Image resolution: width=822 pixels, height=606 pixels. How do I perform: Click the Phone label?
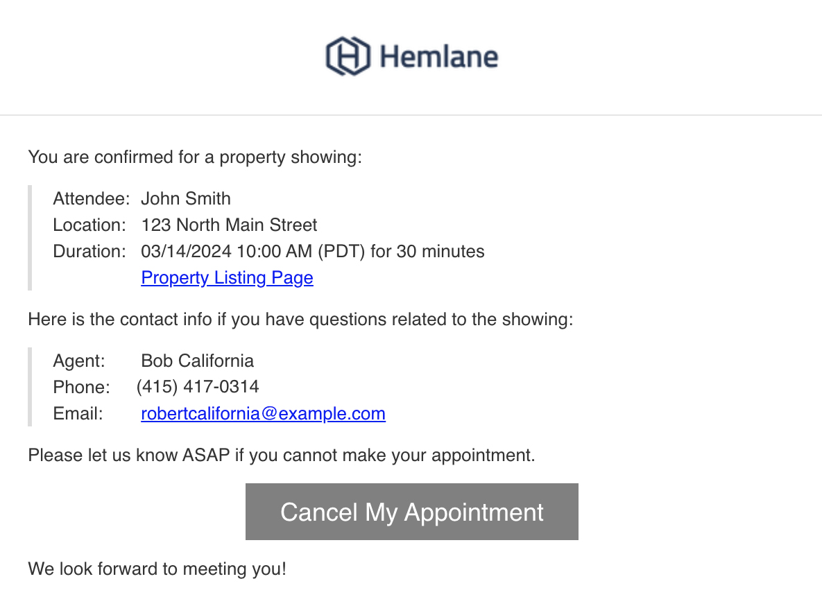82,387
